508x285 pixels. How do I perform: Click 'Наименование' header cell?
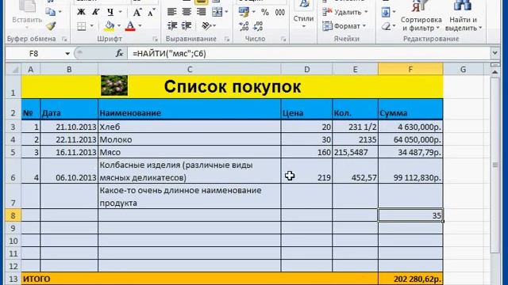click(190, 110)
